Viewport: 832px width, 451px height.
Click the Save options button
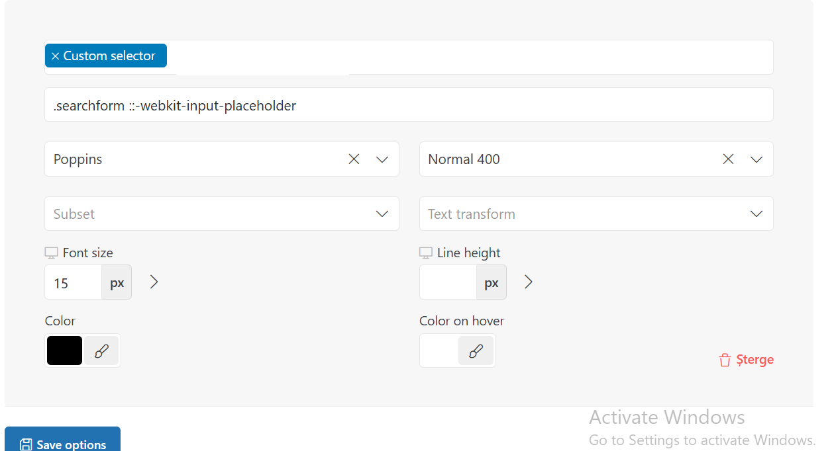click(x=63, y=441)
